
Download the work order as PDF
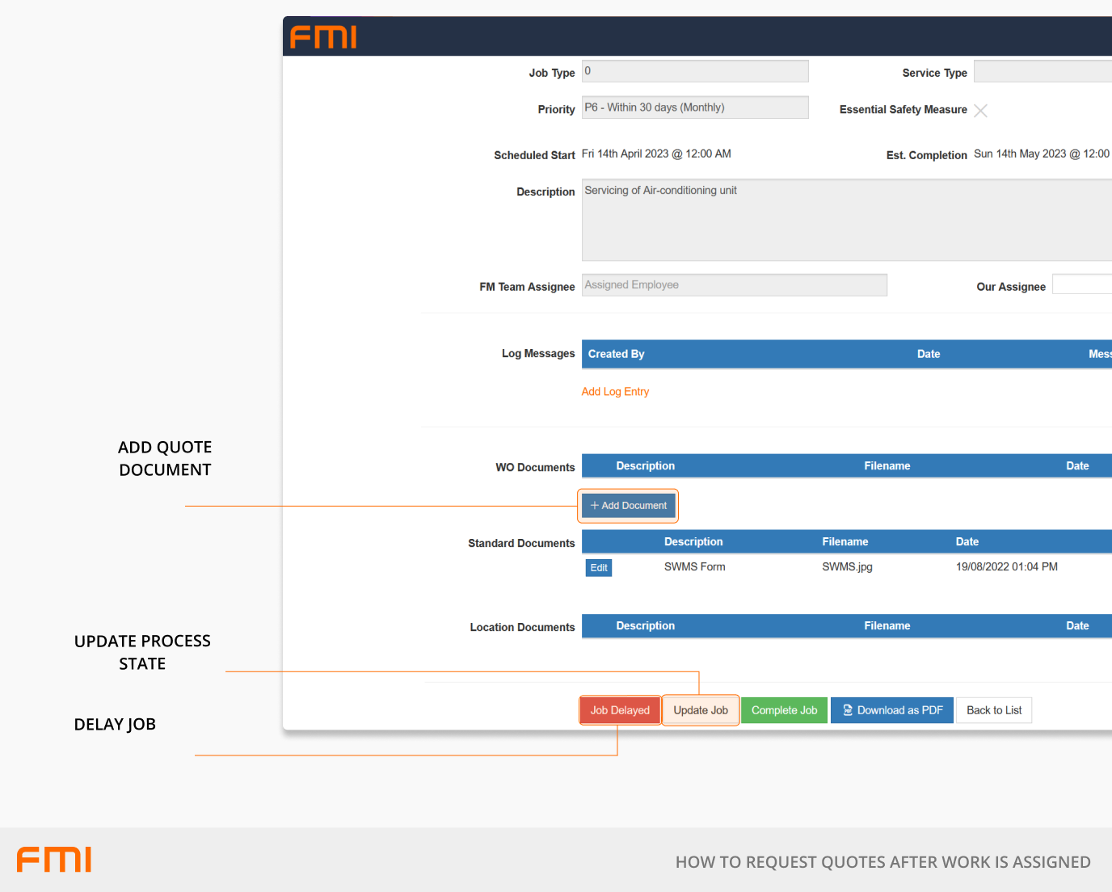tap(892, 710)
